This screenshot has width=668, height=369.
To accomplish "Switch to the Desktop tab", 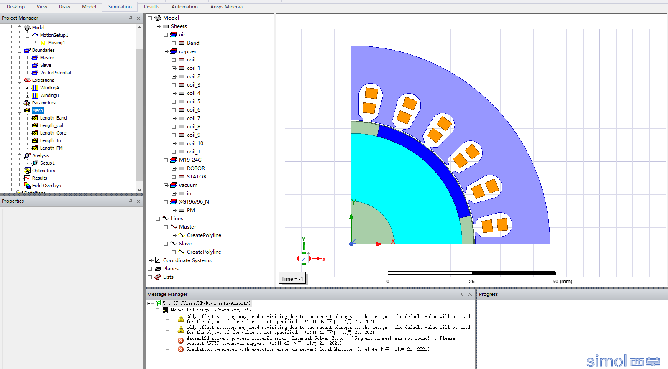I will click(x=15, y=7).
